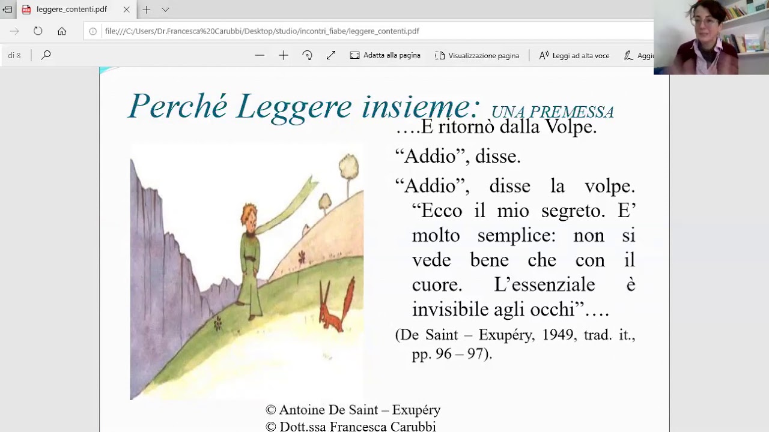The height and width of the screenshot is (432, 769).
Task: Switch to the leggere_contenti.pdf tab
Action: 72,10
